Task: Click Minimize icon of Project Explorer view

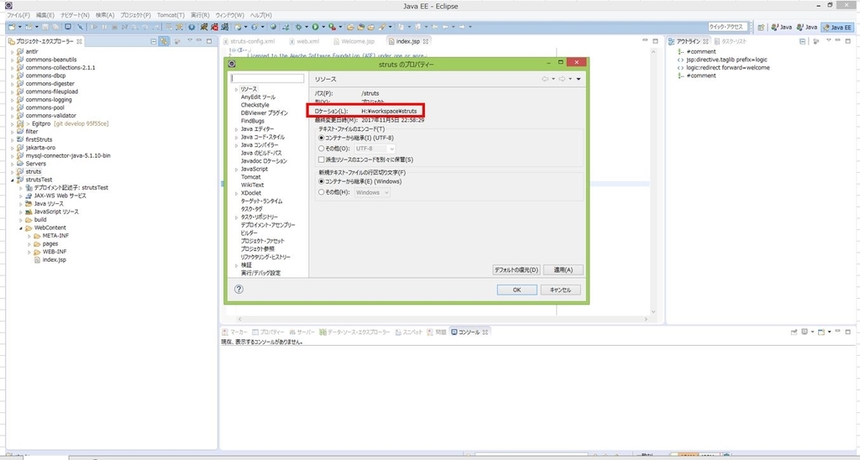Action: click(x=199, y=40)
